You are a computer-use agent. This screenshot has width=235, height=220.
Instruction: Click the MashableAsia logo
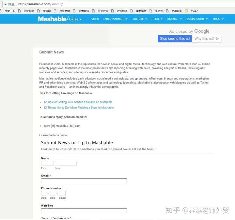point(58,19)
